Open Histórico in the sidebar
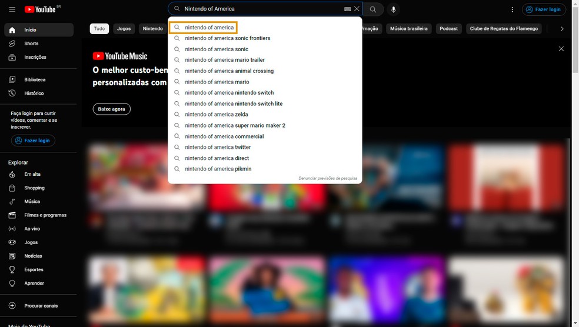The width and height of the screenshot is (579, 327). (39, 94)
